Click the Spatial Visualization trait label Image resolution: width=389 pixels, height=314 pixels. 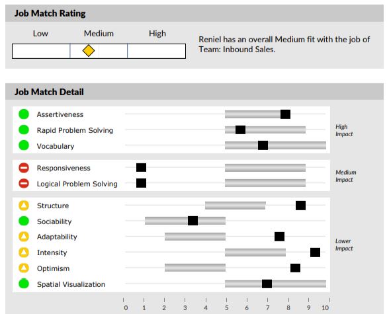[71, 284]
